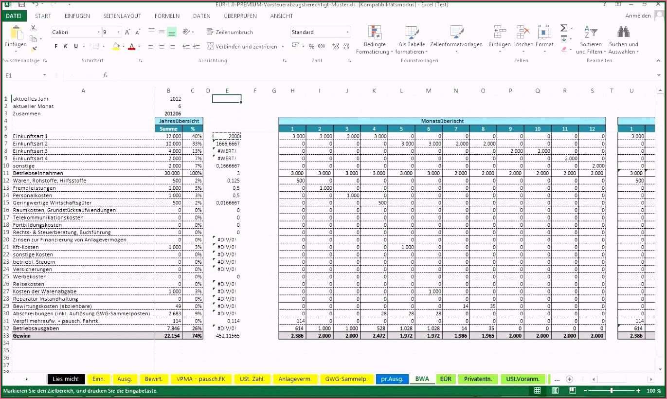Click the Copy icon in clipboard group
This screenshot has height=399, width=667.
tap(33, 38)
